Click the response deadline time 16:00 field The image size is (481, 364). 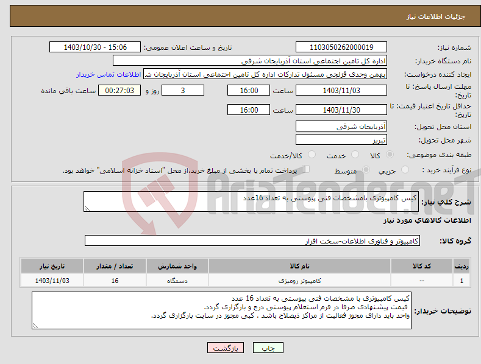pos(249,90)
